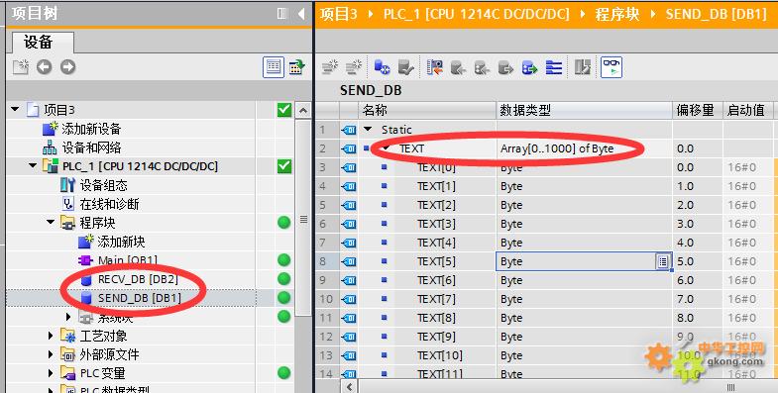This screenshot has width=778, height=393.
Task: Click the snapshot of actual values icon
Action: pos(435,67)
